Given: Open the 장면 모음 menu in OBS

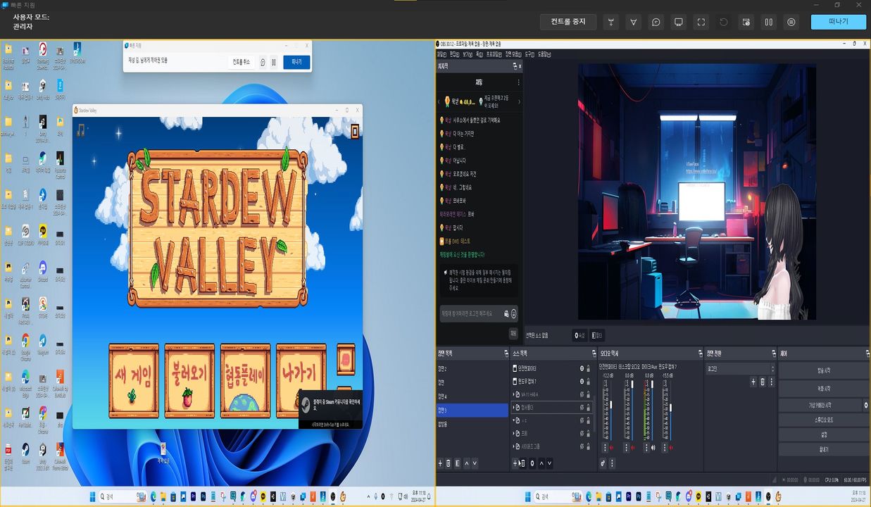Looking at the screenshot, I should tap(513, 54).
